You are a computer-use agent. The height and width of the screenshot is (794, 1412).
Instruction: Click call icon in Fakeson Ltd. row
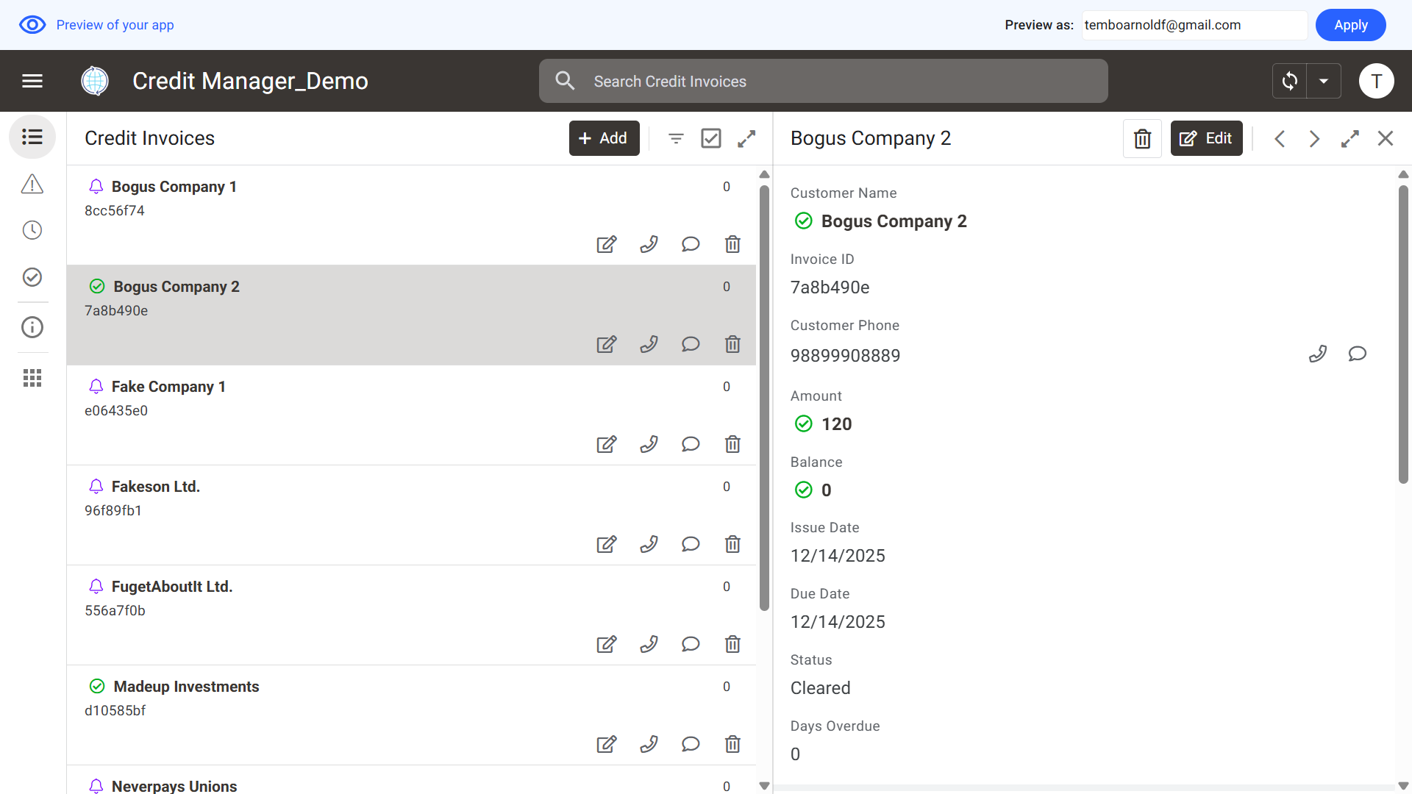[x=649, y=544]
